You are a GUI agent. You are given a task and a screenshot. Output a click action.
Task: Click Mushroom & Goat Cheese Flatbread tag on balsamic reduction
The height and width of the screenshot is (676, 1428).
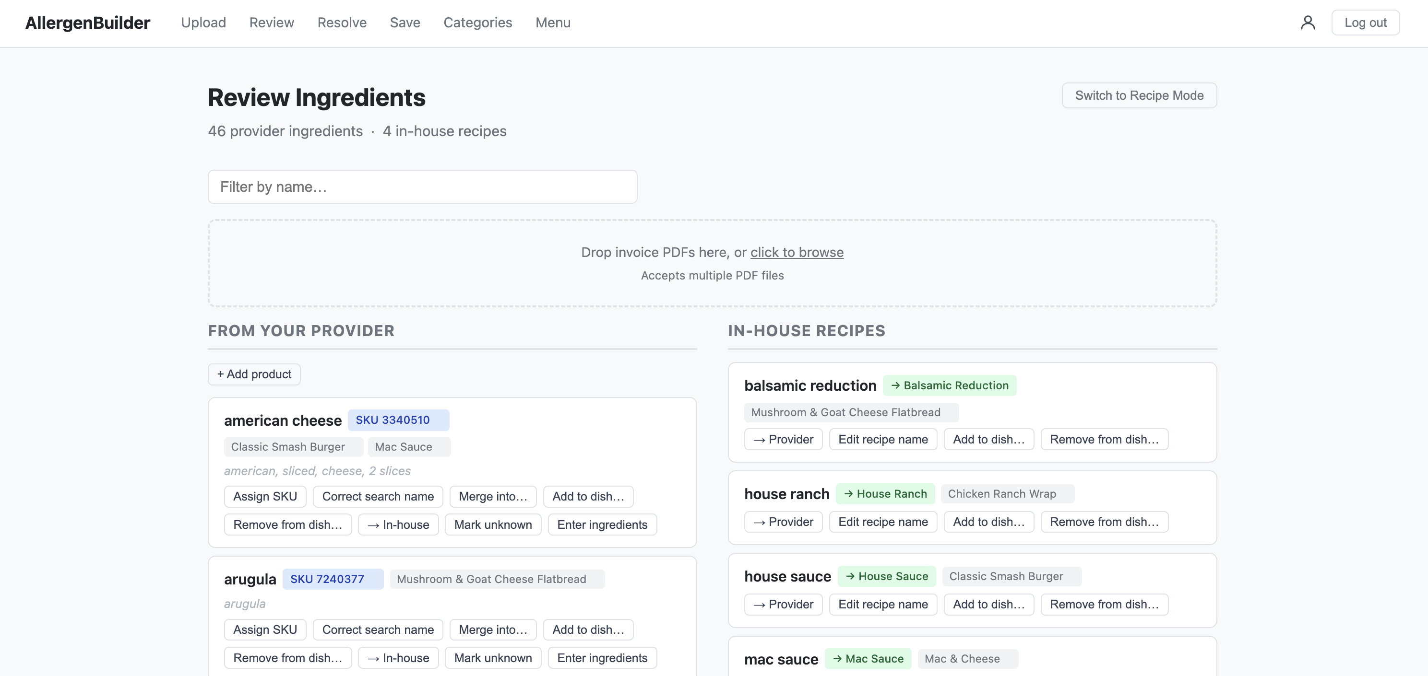852,412
